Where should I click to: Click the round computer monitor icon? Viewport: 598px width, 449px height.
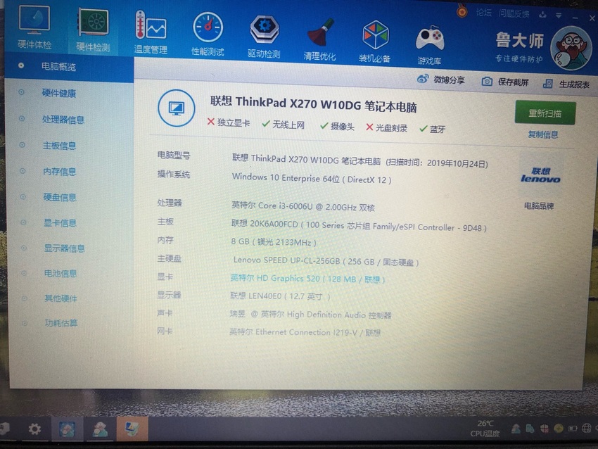pos(176,108)
